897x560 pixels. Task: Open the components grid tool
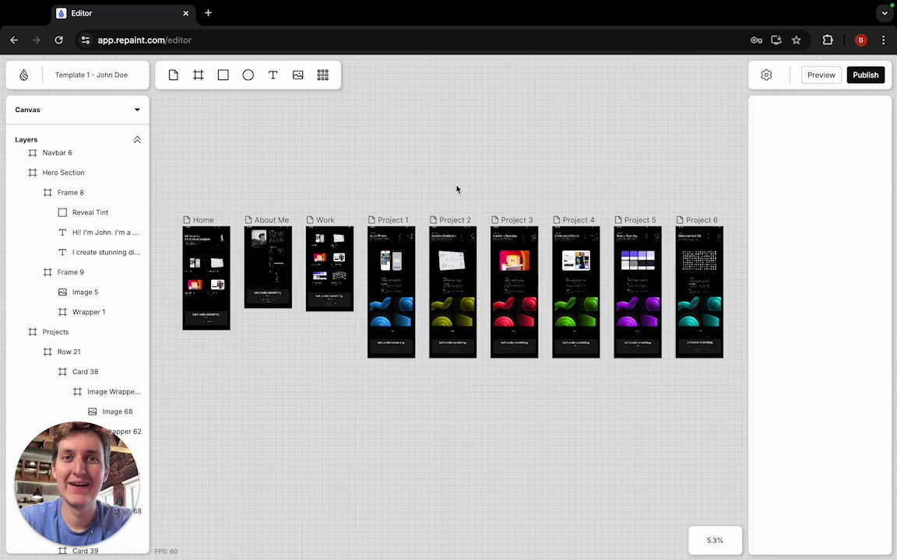click(x=322, y=75)
